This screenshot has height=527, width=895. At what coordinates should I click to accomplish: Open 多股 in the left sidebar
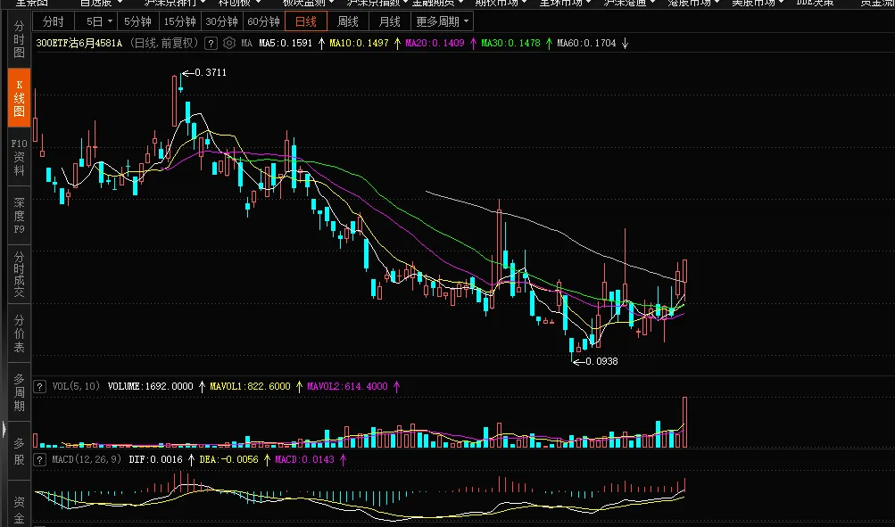coord(19,450)
